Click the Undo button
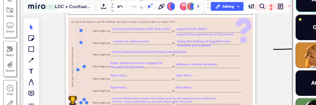The width and height of the screenshot is (316, 105). coord(120,7)
